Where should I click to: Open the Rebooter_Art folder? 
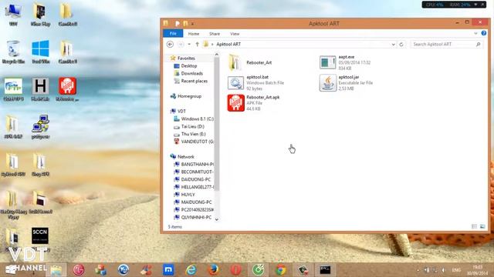coord(250,62)
